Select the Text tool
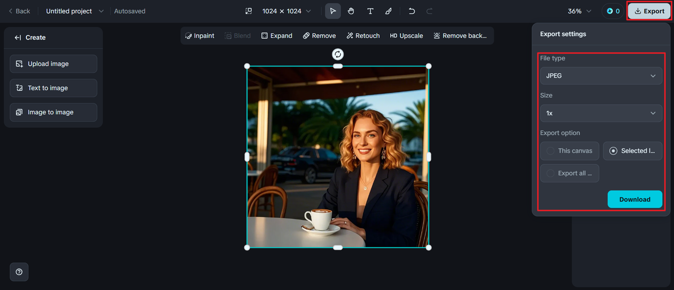 pyautogui.click(x=370, y=11)
